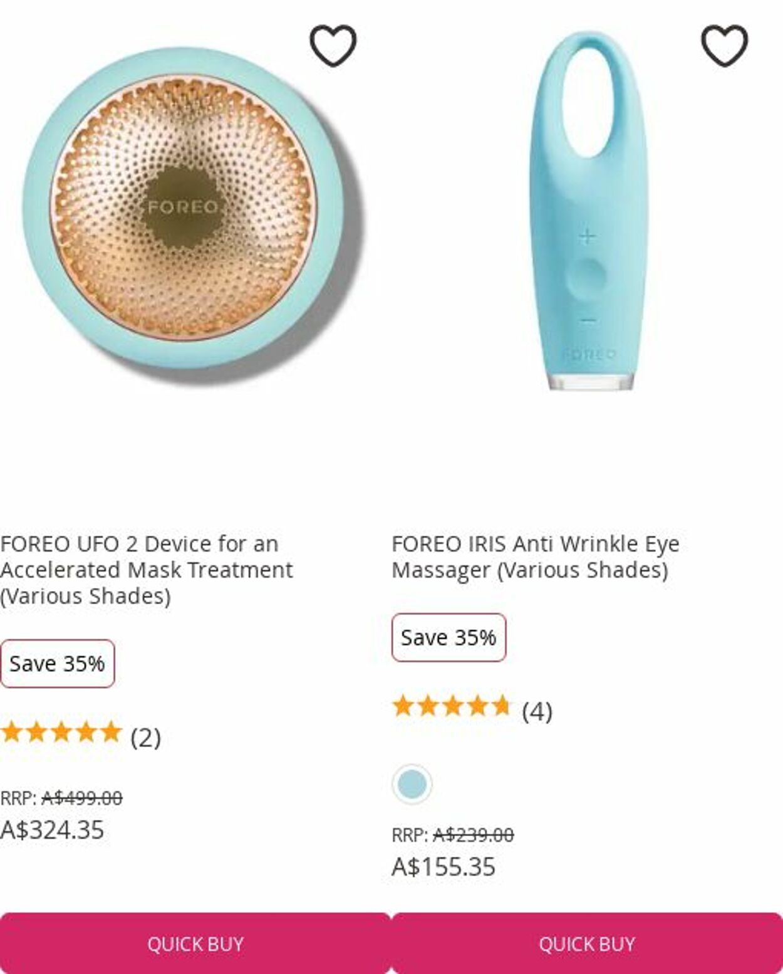Quick buy the FOREO UFO 2 device
The height and width of the screenshot is (974, 783).
195,943
